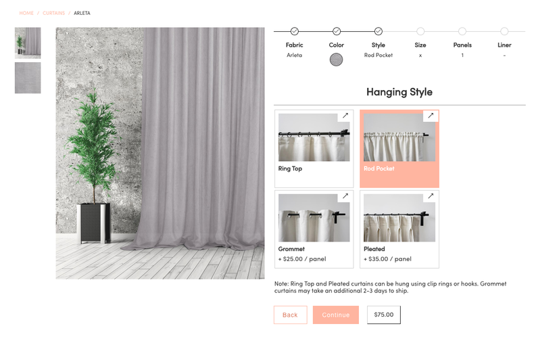This screenshot has width=534, height=341.
Task: Click the Continue button
Action: (336, 315)
